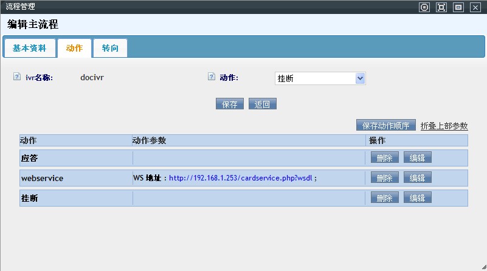This screenshot has height=271, width=487.
Task: Delete the webservice action row
Action: point(385,178)
